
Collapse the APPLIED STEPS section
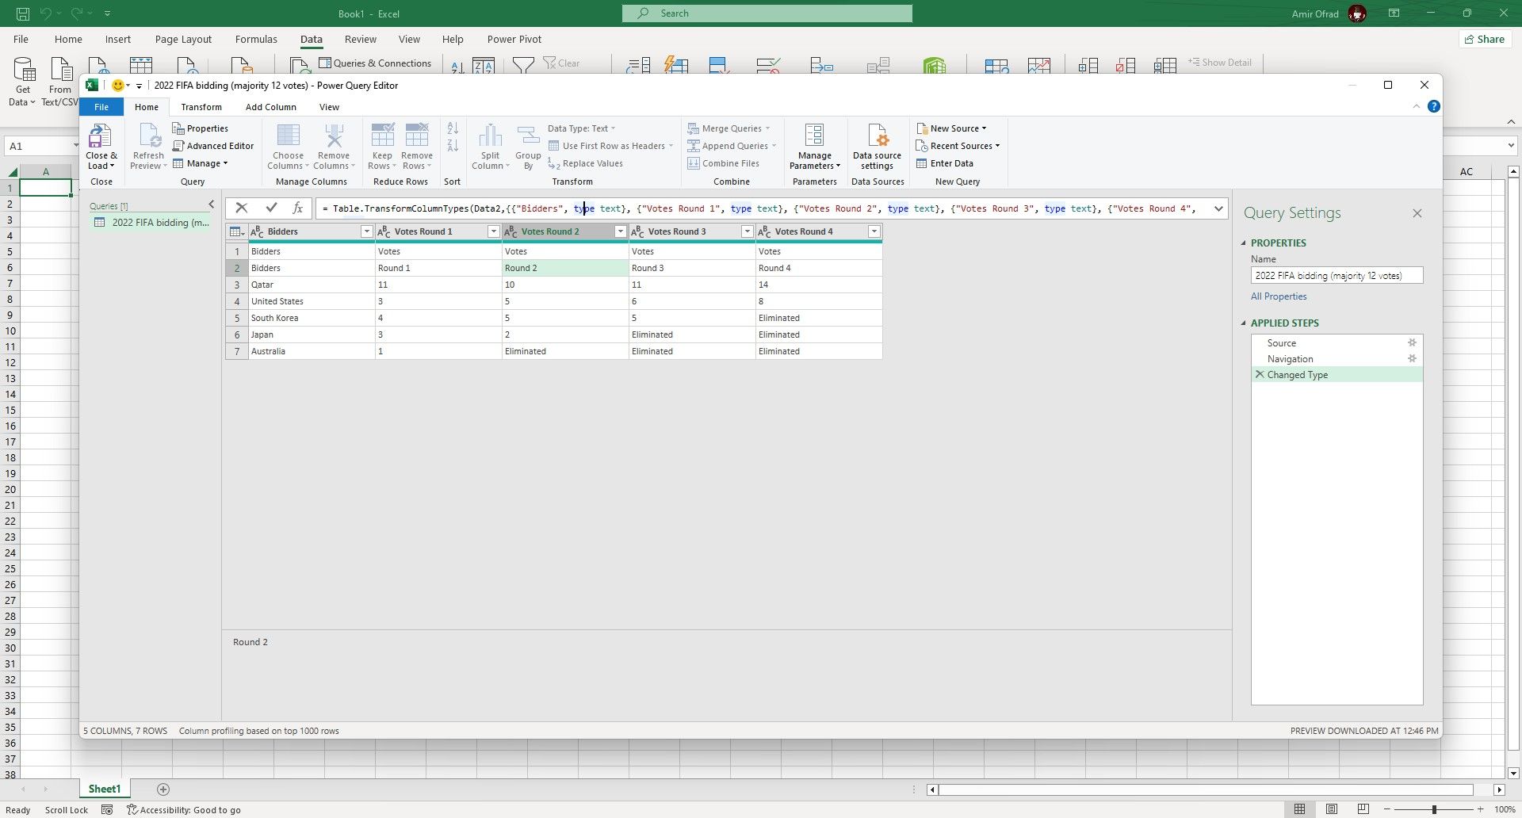click(1244, 323)
